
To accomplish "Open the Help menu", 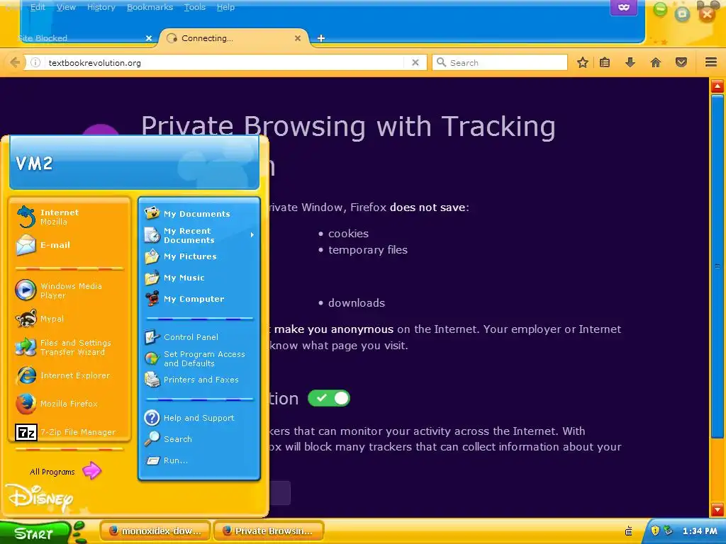I will click(225, 7).
